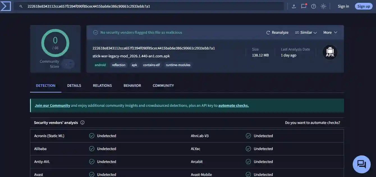Click the Undetected check icon for ALYac
Viewport: 376px width, 177px height.
point(248,149)
